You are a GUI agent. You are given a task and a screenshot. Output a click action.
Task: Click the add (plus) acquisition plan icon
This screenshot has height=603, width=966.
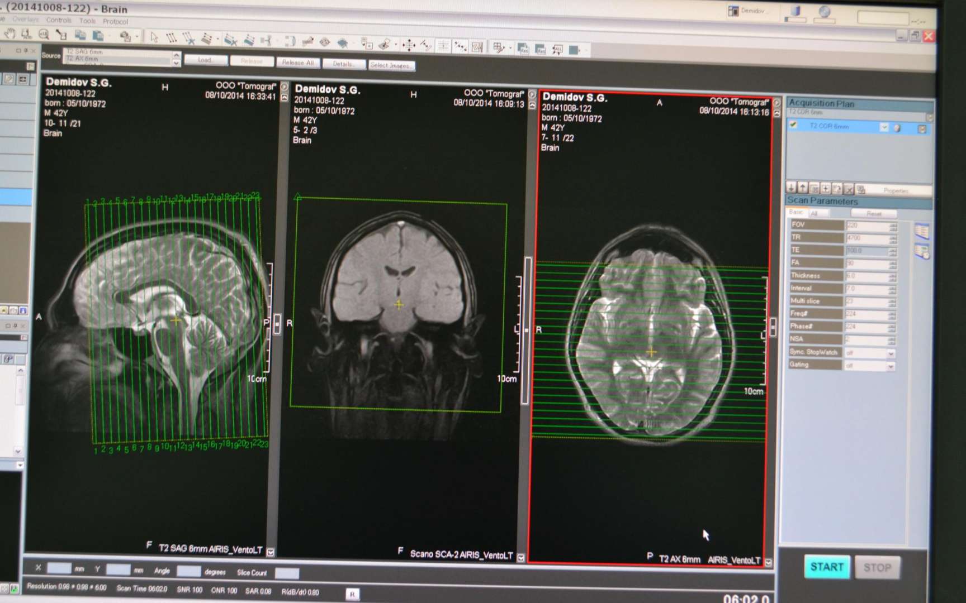coord(826,189)
